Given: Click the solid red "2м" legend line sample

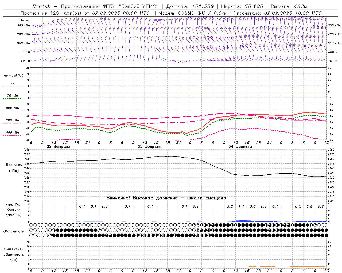Looking at the screenshot, I should (x=12, y=86).
